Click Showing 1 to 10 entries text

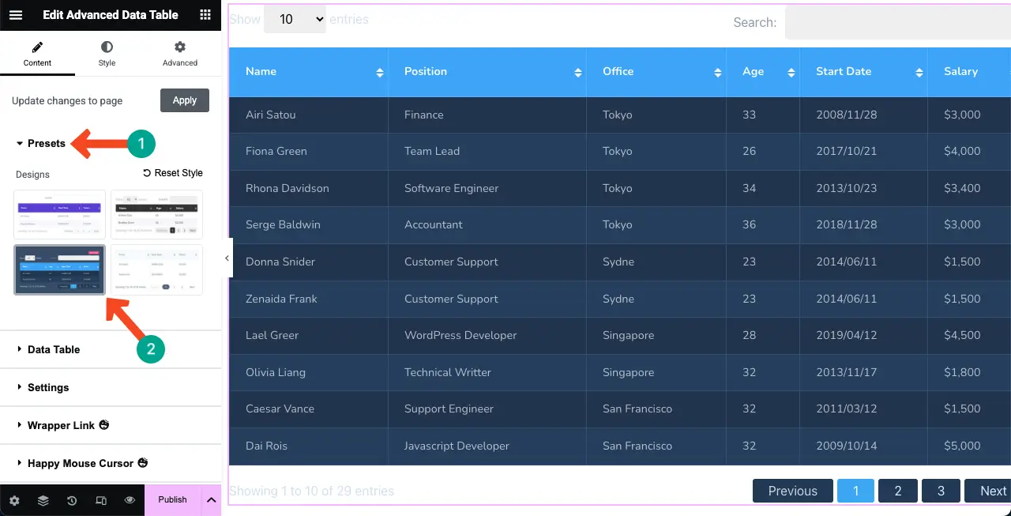[311, 491]
